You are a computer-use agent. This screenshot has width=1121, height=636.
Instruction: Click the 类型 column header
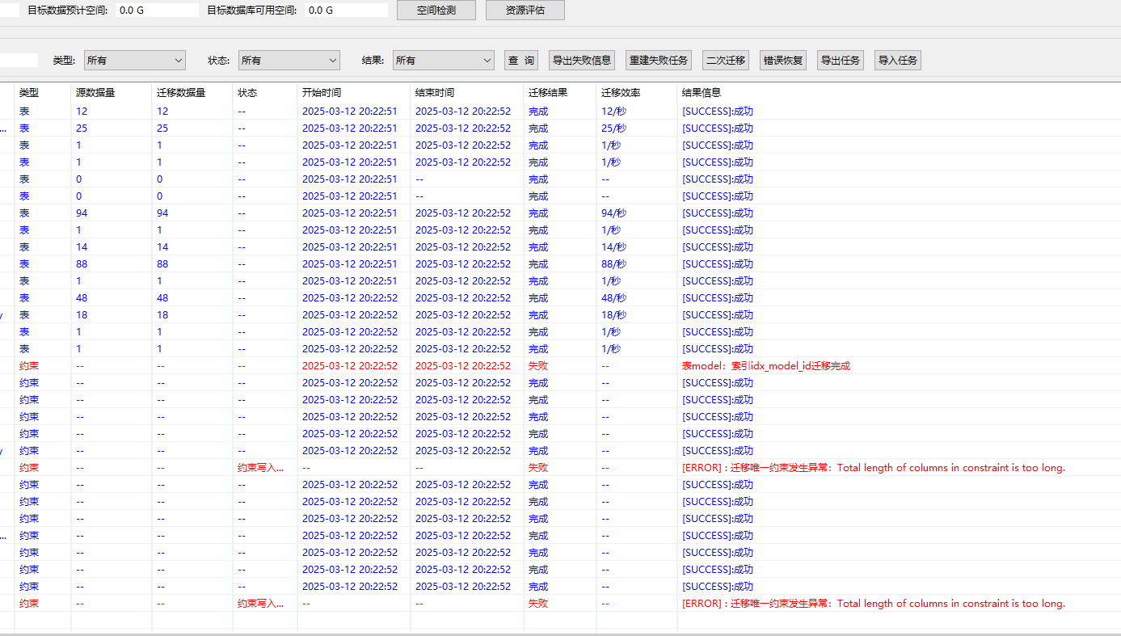(x=28, y=92)
